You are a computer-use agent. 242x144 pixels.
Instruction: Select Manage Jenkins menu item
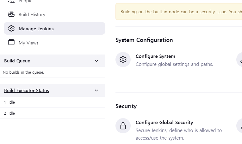pyautogui.click(x=54, y=28)
